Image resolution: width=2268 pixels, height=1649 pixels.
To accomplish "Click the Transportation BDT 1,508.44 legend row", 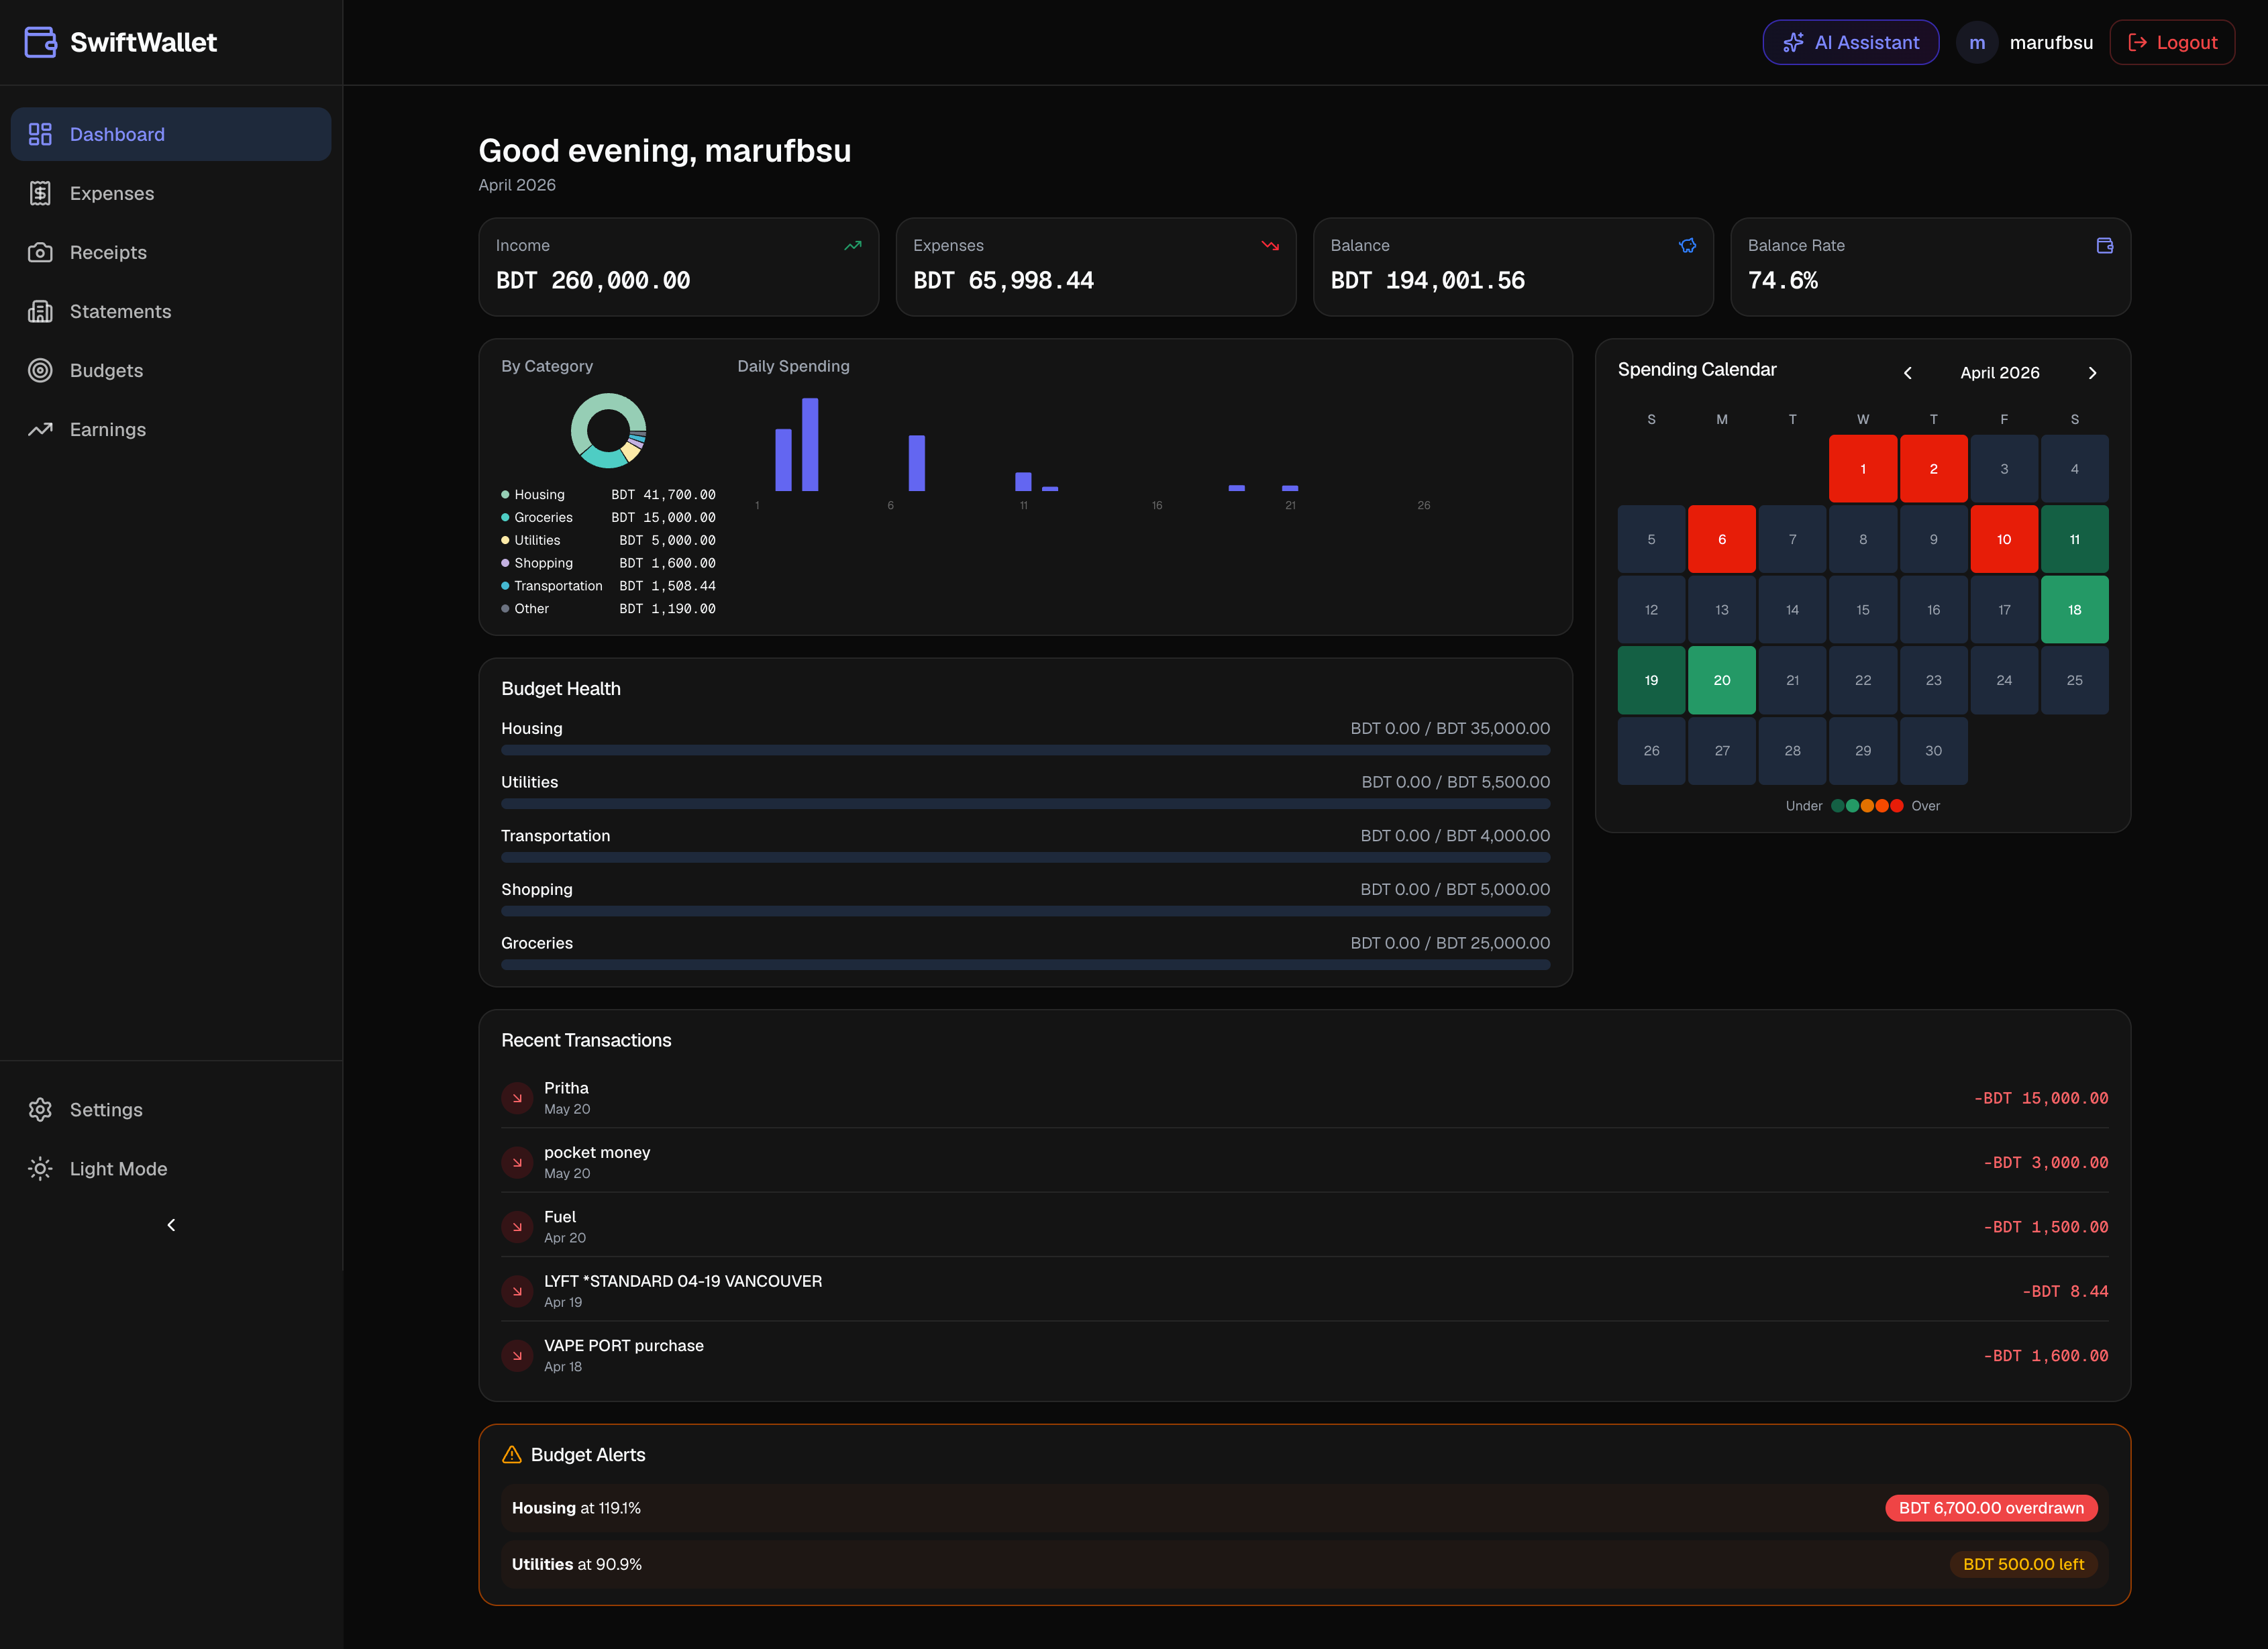I will click(x=608, y=586).
